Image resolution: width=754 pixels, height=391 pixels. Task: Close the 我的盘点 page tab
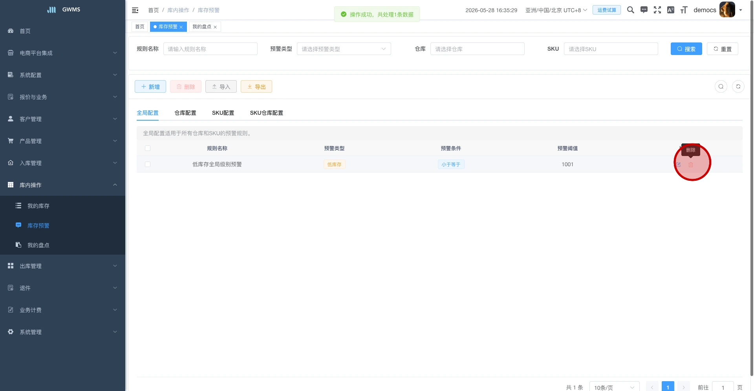tap(215, 27)
